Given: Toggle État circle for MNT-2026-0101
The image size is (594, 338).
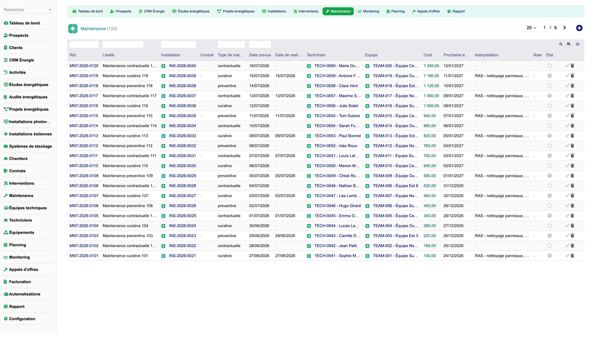Looking at the screenshot, I should (x=549, y=255).
